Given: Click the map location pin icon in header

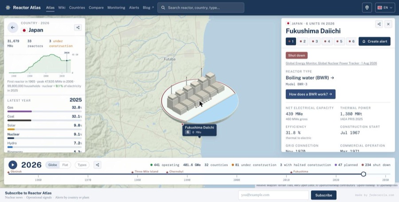Looking at the screenshot, I should click(x=367, y=8).
